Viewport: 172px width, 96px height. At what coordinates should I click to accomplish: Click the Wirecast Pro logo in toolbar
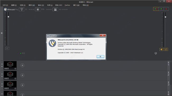(11, 10)
